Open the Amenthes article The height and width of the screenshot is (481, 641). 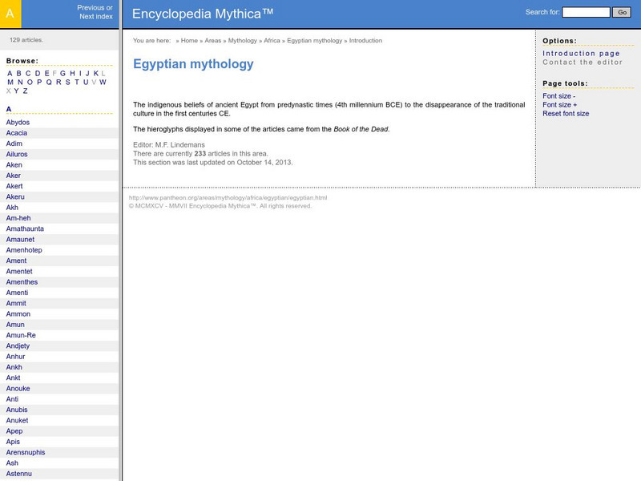click(22, 282)
